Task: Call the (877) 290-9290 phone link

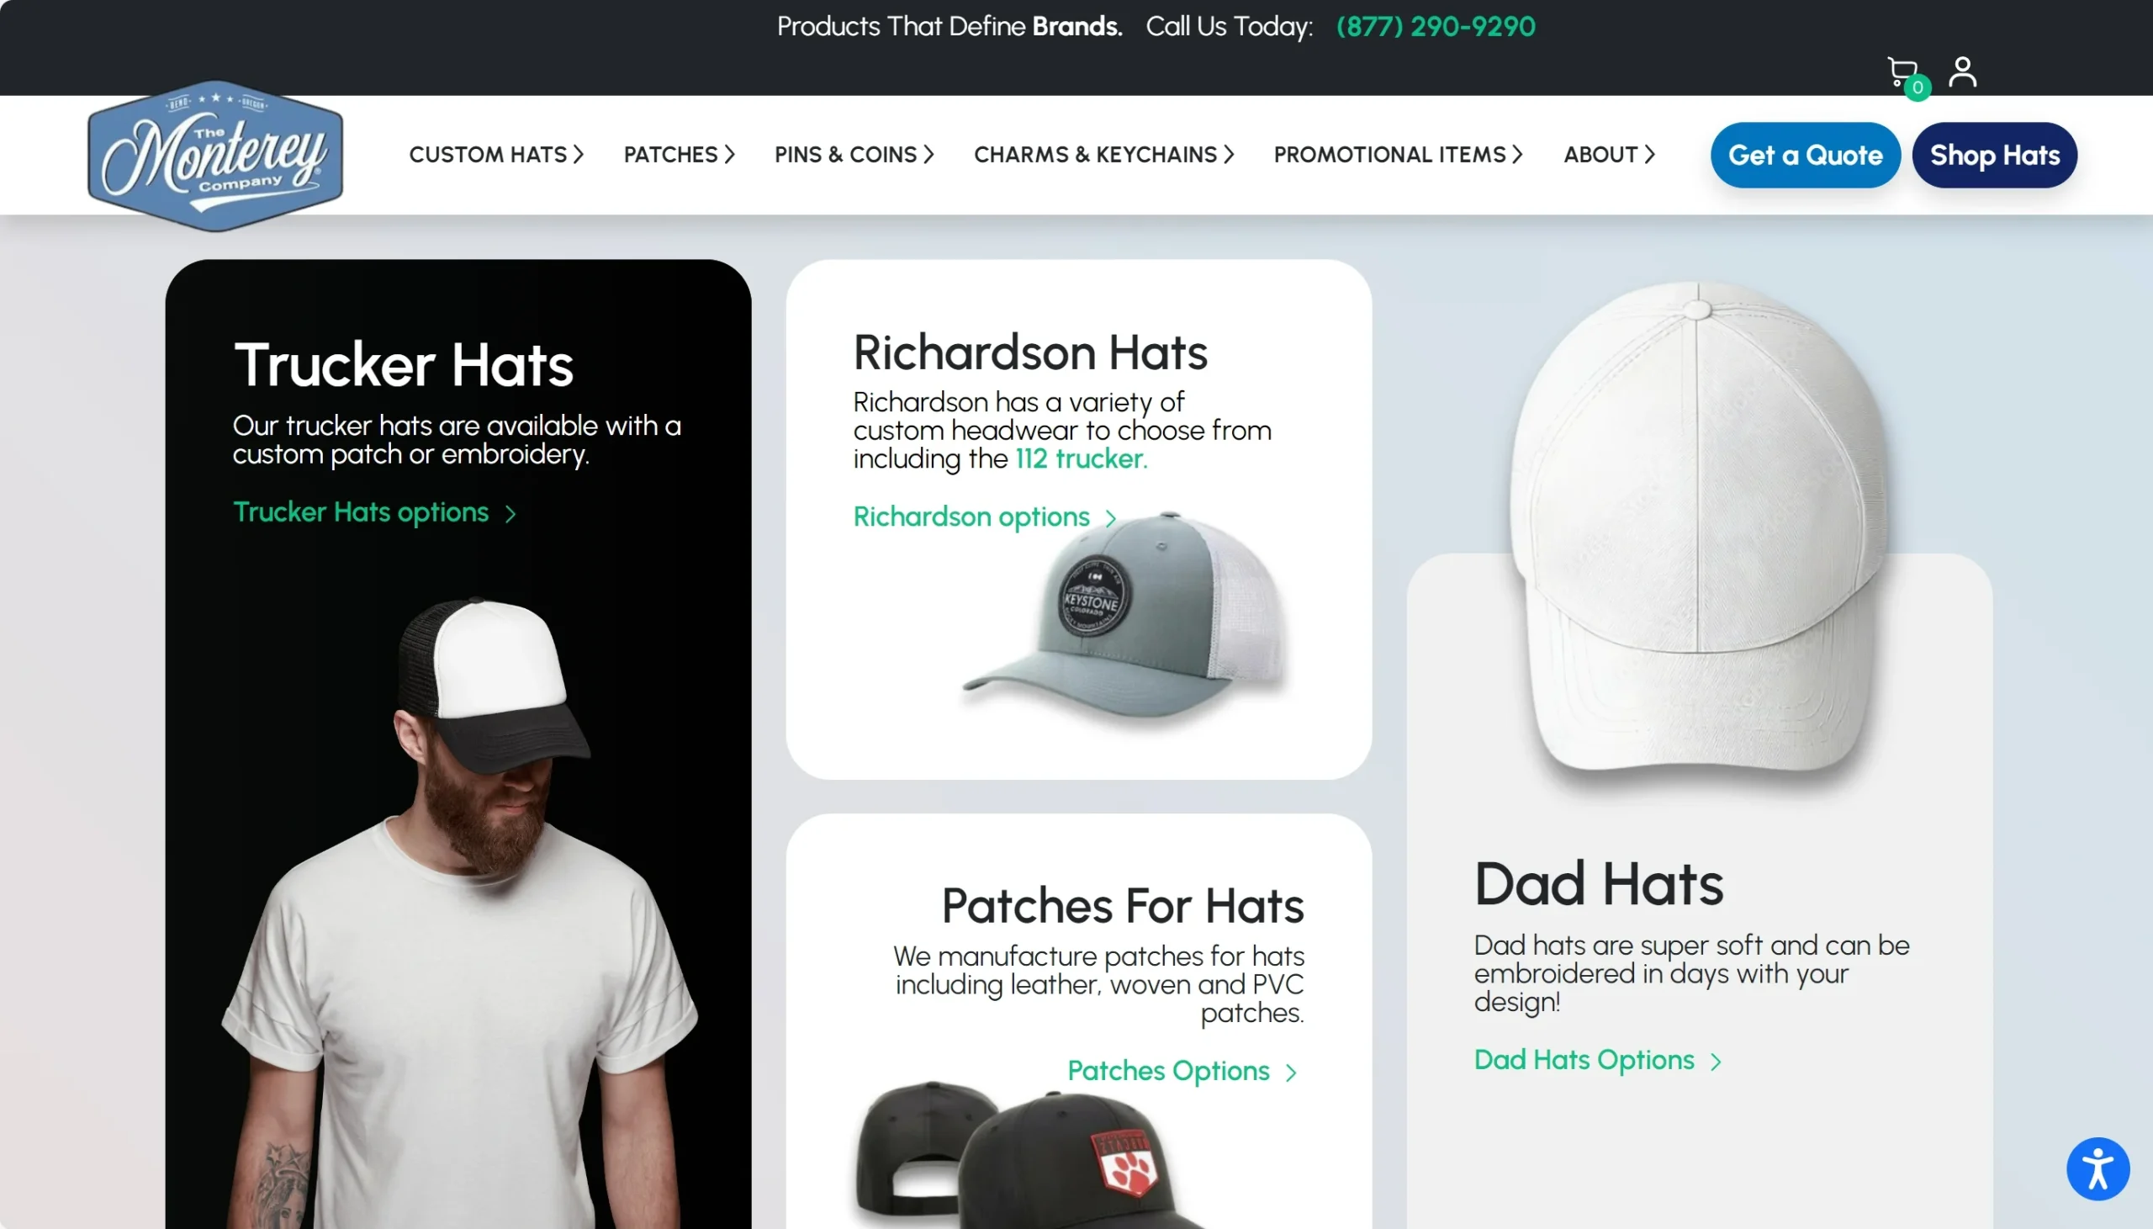Action: (1435, 27)
